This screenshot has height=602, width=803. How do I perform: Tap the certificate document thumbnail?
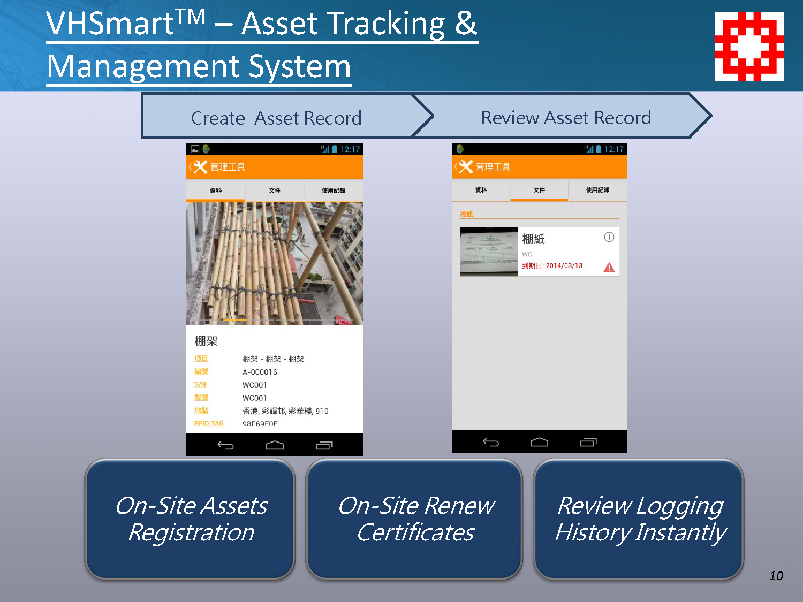tap(489, 252)
